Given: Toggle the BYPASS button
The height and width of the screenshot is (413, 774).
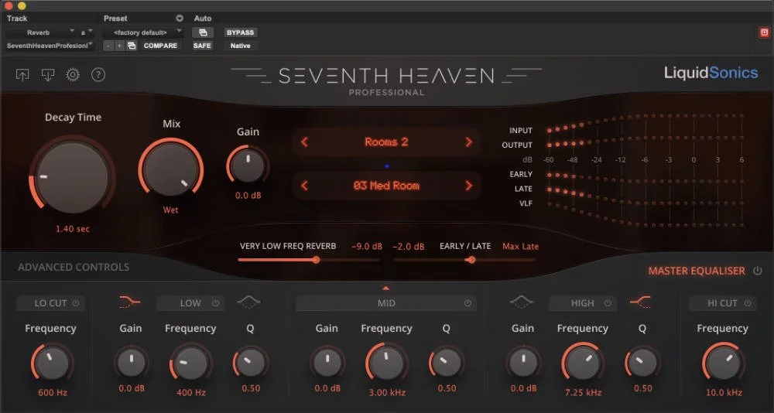Looking at the screenshot, I should click(x=241, y=32).
